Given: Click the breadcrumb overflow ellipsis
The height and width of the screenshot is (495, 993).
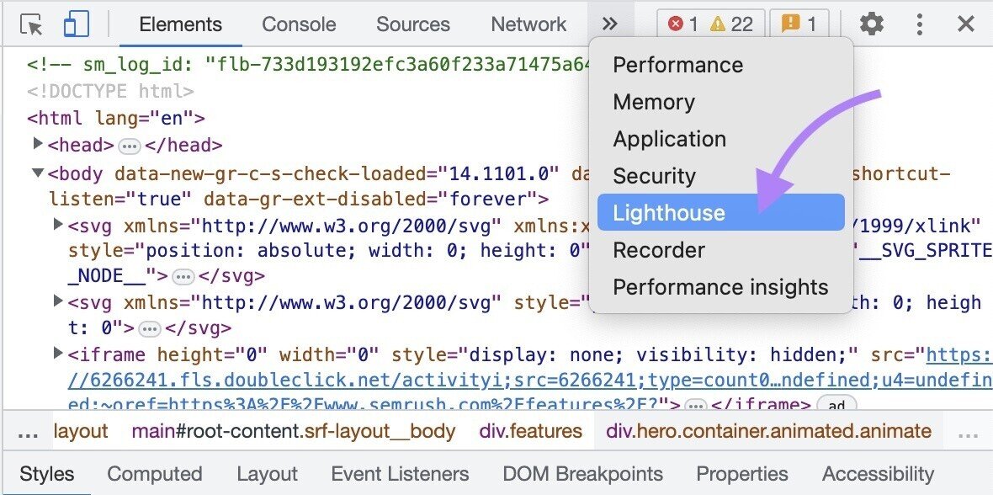Looking at the screenshot, I should 27,431.
